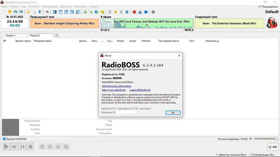Click the Play button
This screenshot has width=280, height=157.
6,147
